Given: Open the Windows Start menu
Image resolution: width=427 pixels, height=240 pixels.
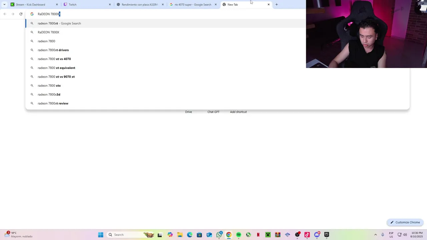Looking at the screenshot, I should pos(100,235).
